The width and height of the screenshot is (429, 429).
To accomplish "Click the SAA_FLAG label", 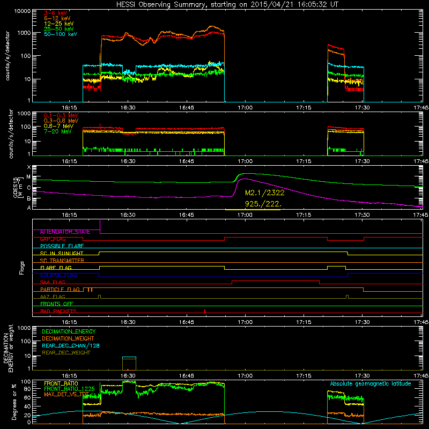I will (x=53, y=282).
